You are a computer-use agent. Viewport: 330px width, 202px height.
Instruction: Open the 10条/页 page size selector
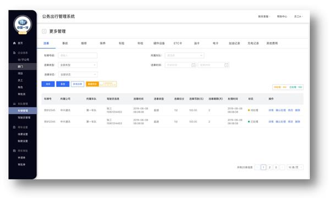(295, 167)
